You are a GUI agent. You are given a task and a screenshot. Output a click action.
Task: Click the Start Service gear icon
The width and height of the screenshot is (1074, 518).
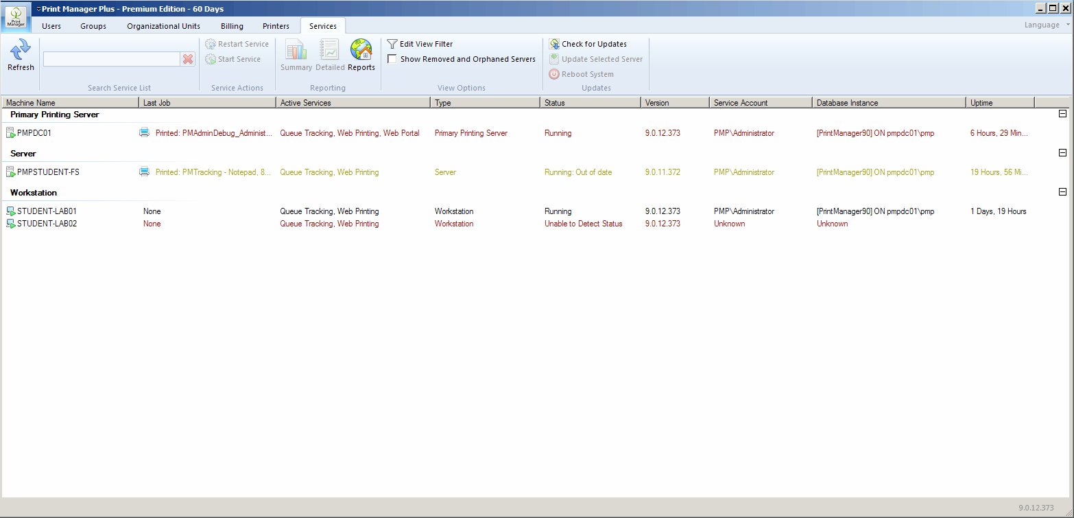[211, 59]
